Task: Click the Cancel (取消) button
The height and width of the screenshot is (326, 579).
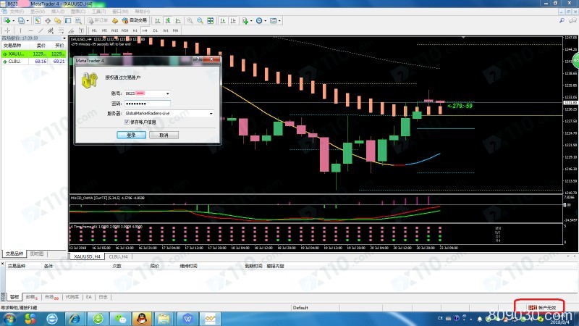Action: (x=164, y=135)
